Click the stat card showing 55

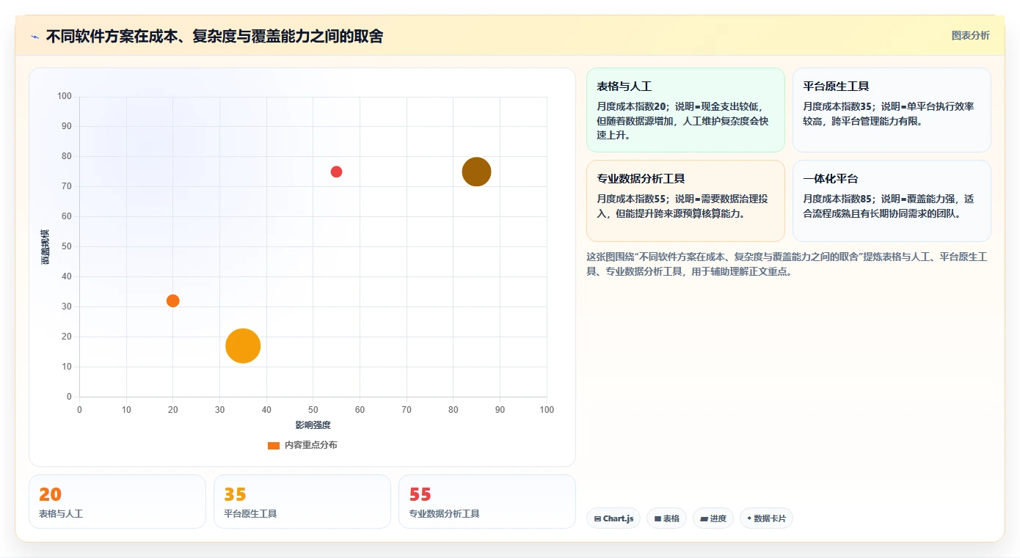(487, 502)
